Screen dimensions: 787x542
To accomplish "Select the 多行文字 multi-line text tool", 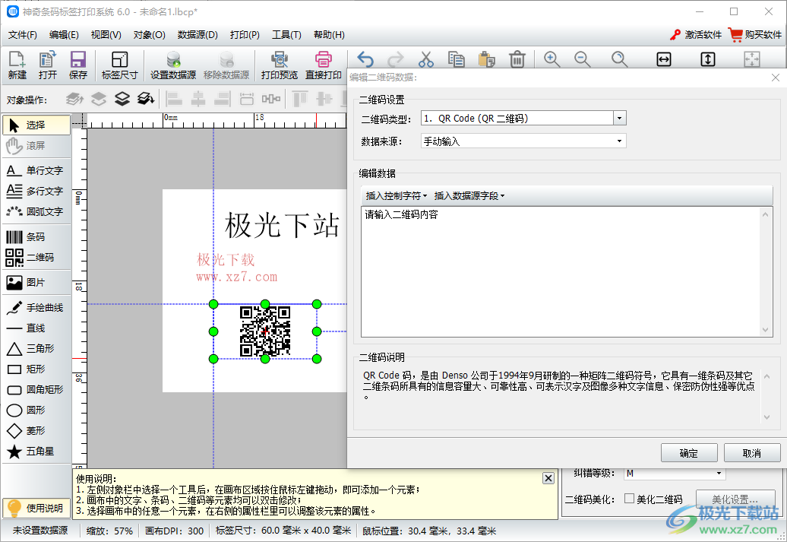I will (x=36, y=191).
